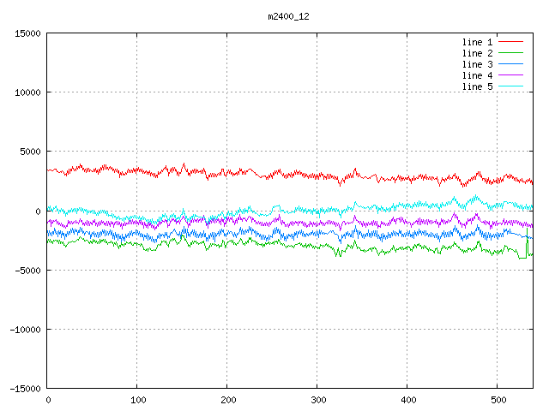This screenshot has height=411, width=549.
Task: Select the 5000 y-axis tick label
Action: (x=30, y=152)
